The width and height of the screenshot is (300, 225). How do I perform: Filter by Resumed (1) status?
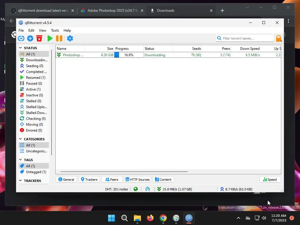coord(34,77)
